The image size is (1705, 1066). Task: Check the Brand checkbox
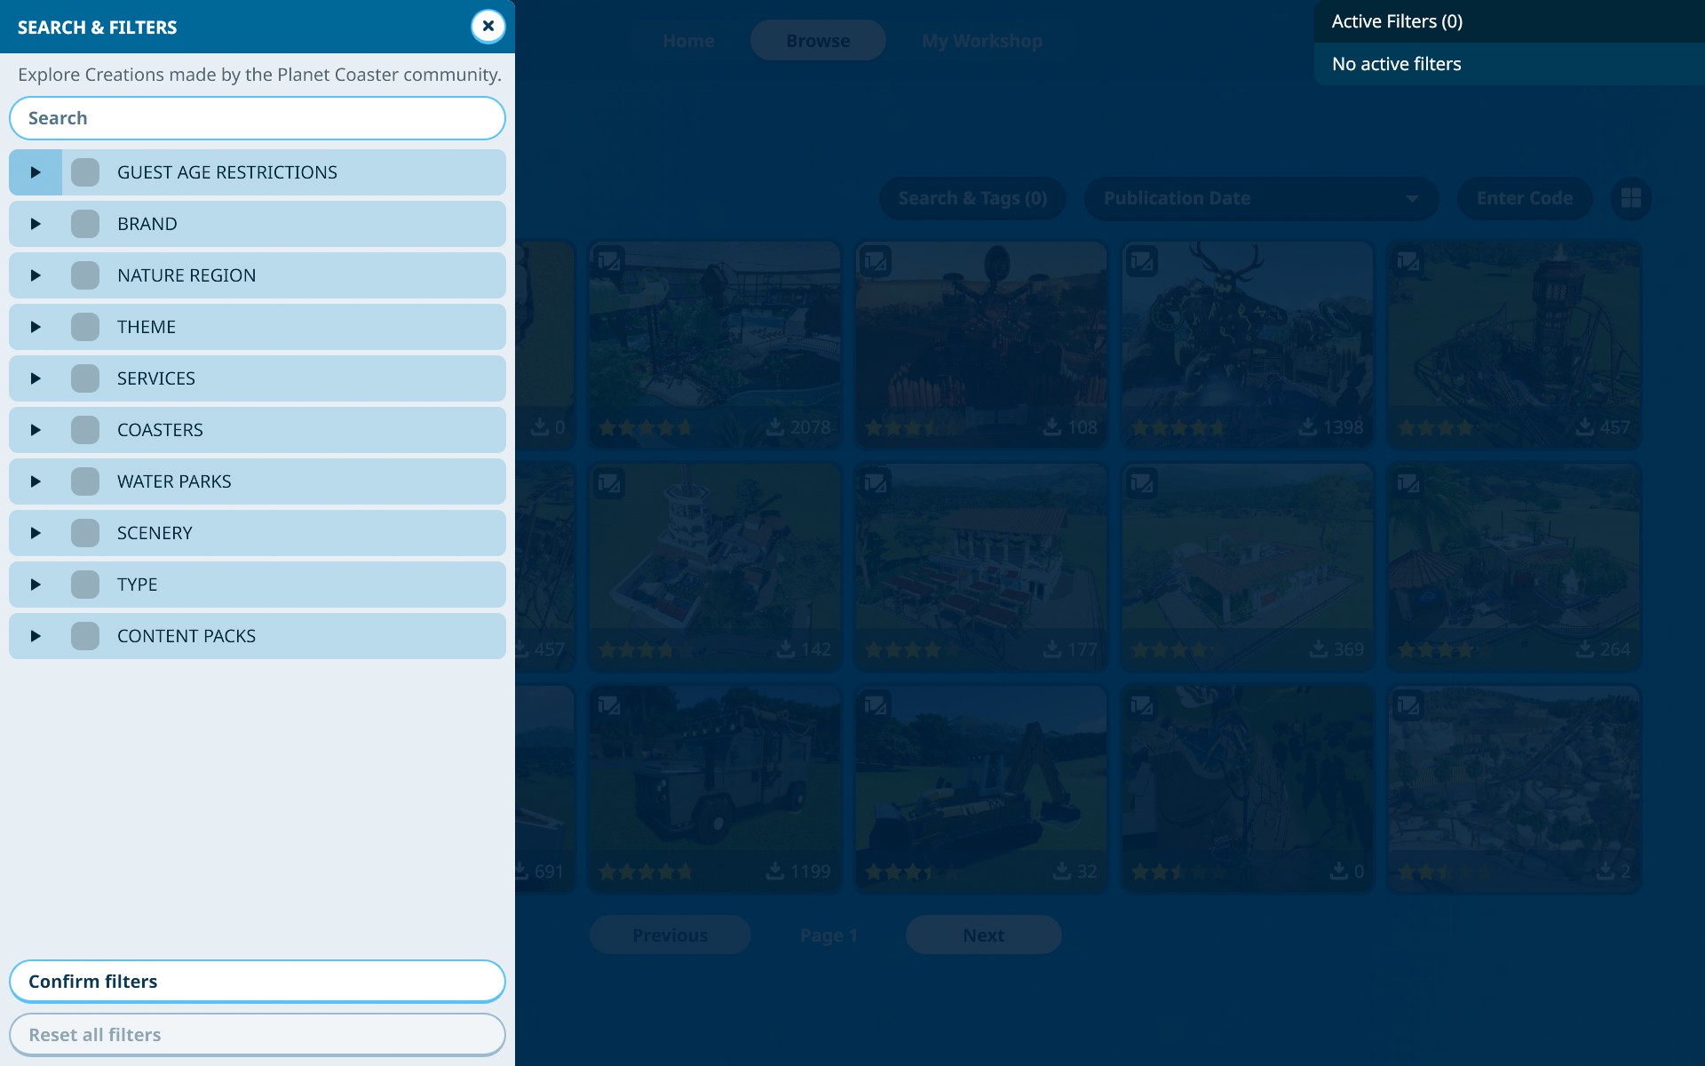[x=85, y=224]
